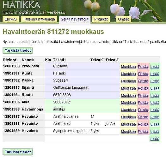Delete the Aeshna sp observation row
The width and height of the screenshot is (166, 160).
pyautogui.click(x=143, y=124)
